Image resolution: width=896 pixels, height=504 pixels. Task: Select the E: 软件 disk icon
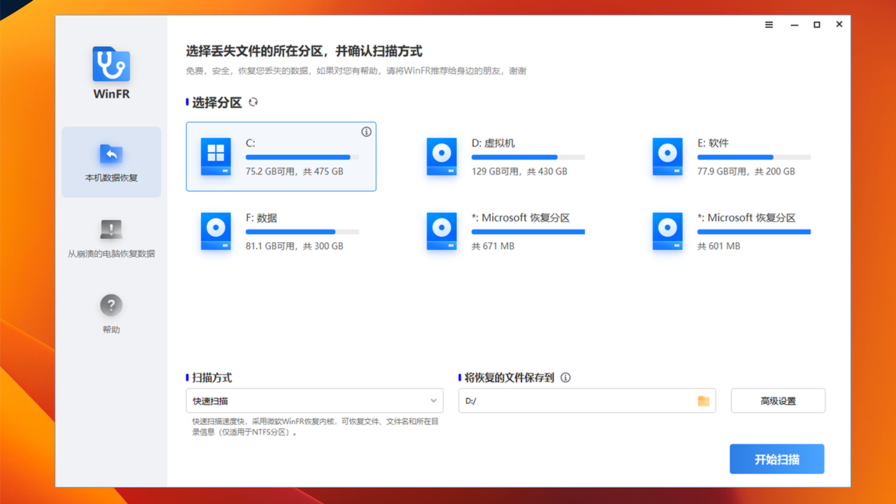point(668,156)
